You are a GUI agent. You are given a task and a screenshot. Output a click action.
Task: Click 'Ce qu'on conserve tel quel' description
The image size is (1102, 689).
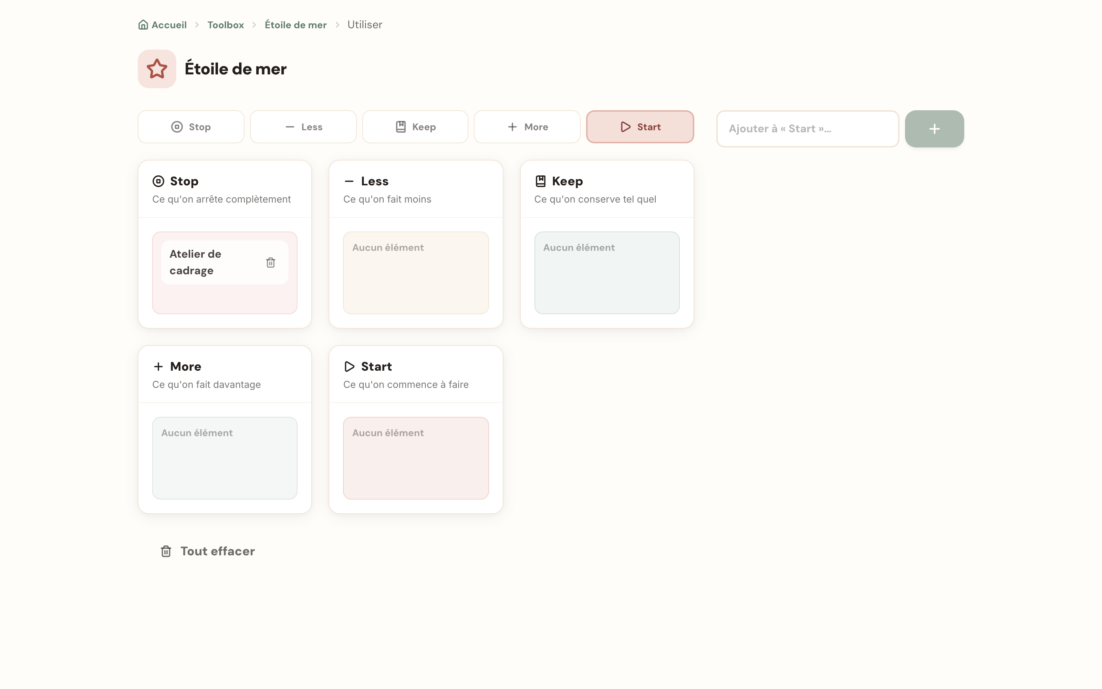(x=595, y=199)
